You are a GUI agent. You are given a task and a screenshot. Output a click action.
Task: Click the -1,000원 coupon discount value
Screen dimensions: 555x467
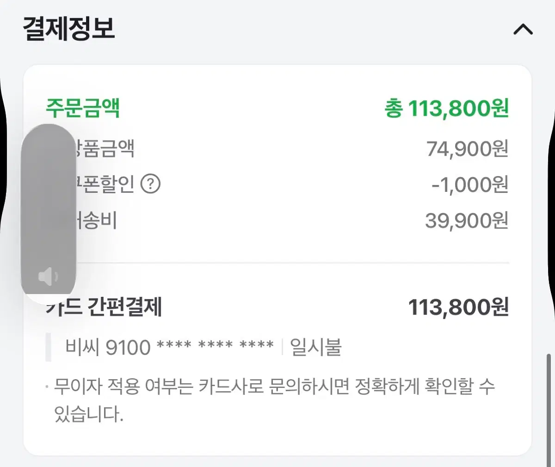click(470, 184)
